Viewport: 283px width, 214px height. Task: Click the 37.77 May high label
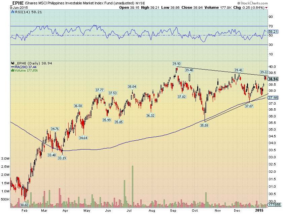(100, 90)
